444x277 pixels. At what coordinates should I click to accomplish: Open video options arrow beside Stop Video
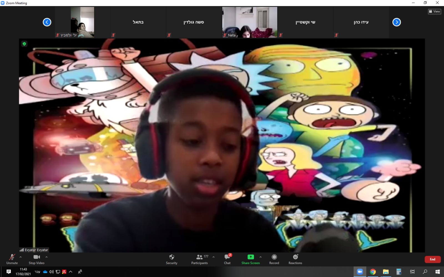coord(46,257)
